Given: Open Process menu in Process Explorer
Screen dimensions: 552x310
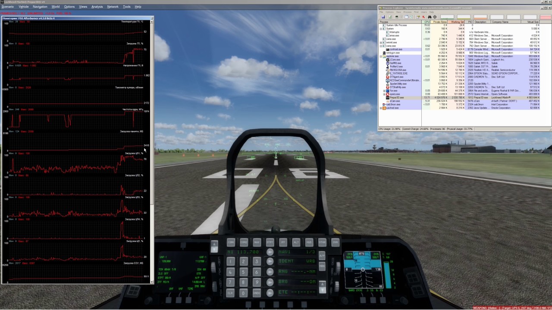Looking at the screenshot, I should tap(408, 12).
